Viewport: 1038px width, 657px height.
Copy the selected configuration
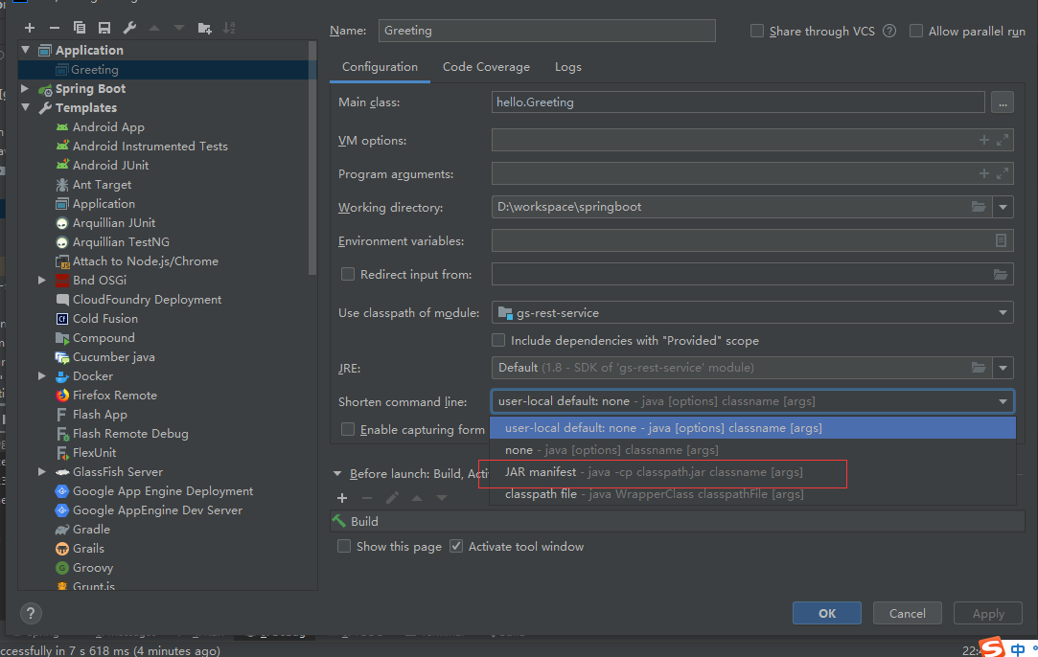tap(80, 28)
